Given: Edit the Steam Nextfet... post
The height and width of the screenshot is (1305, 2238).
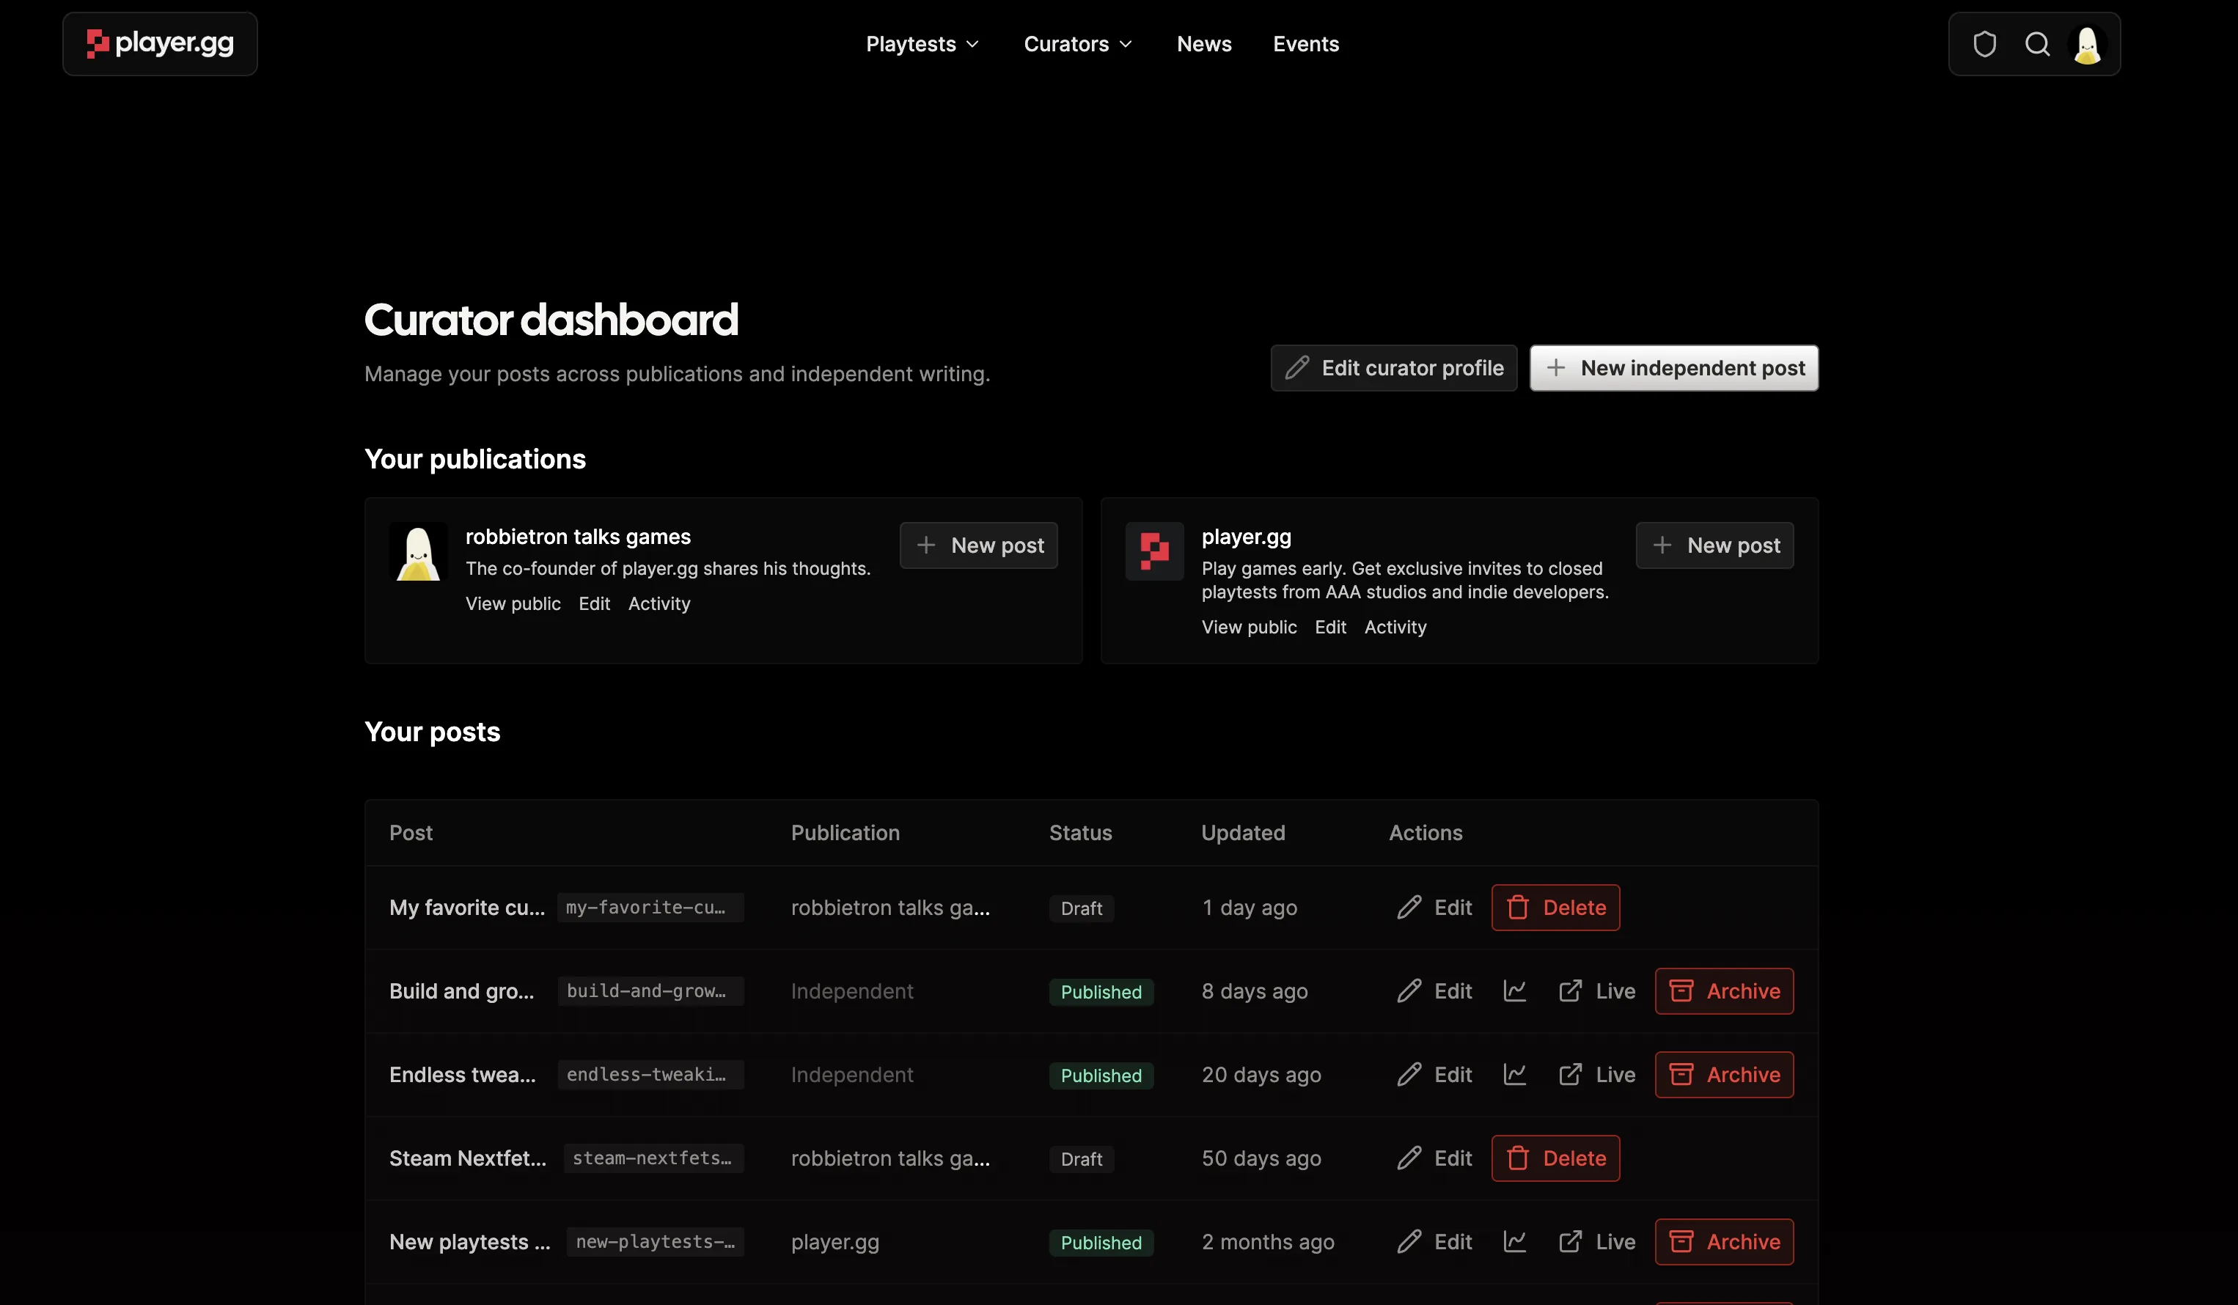Looking at the screenshot, I should point(1434,1158).
